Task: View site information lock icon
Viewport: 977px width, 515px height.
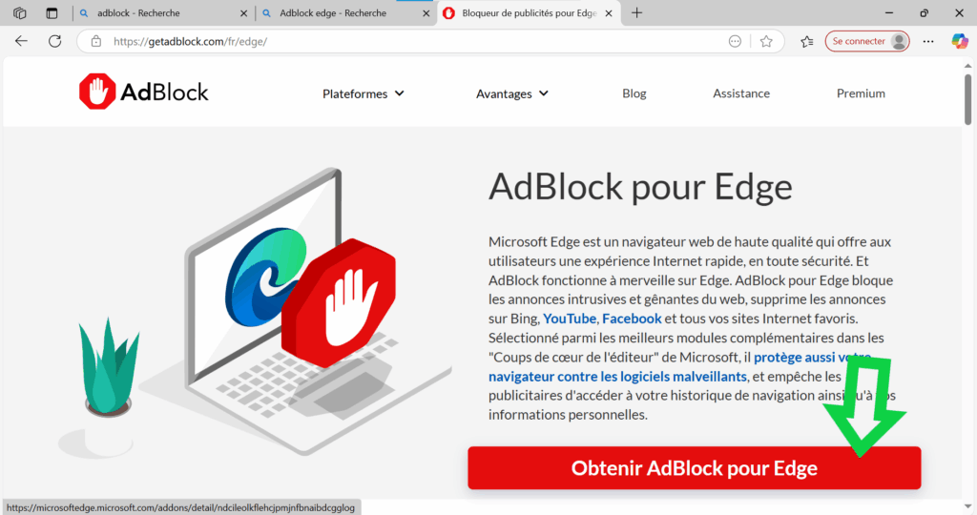Action: (94, 41)
